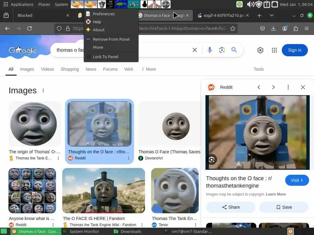Switch to the Videos search tab
Image resolution: width=314 pixels, height=235 pixels.
(x=47, y=69)
